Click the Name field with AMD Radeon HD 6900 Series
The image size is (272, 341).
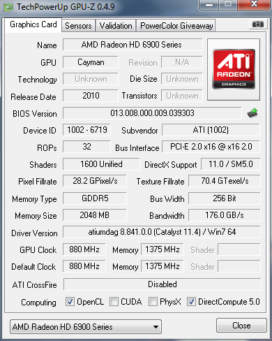pyautogui.click(x=133, y=45)
